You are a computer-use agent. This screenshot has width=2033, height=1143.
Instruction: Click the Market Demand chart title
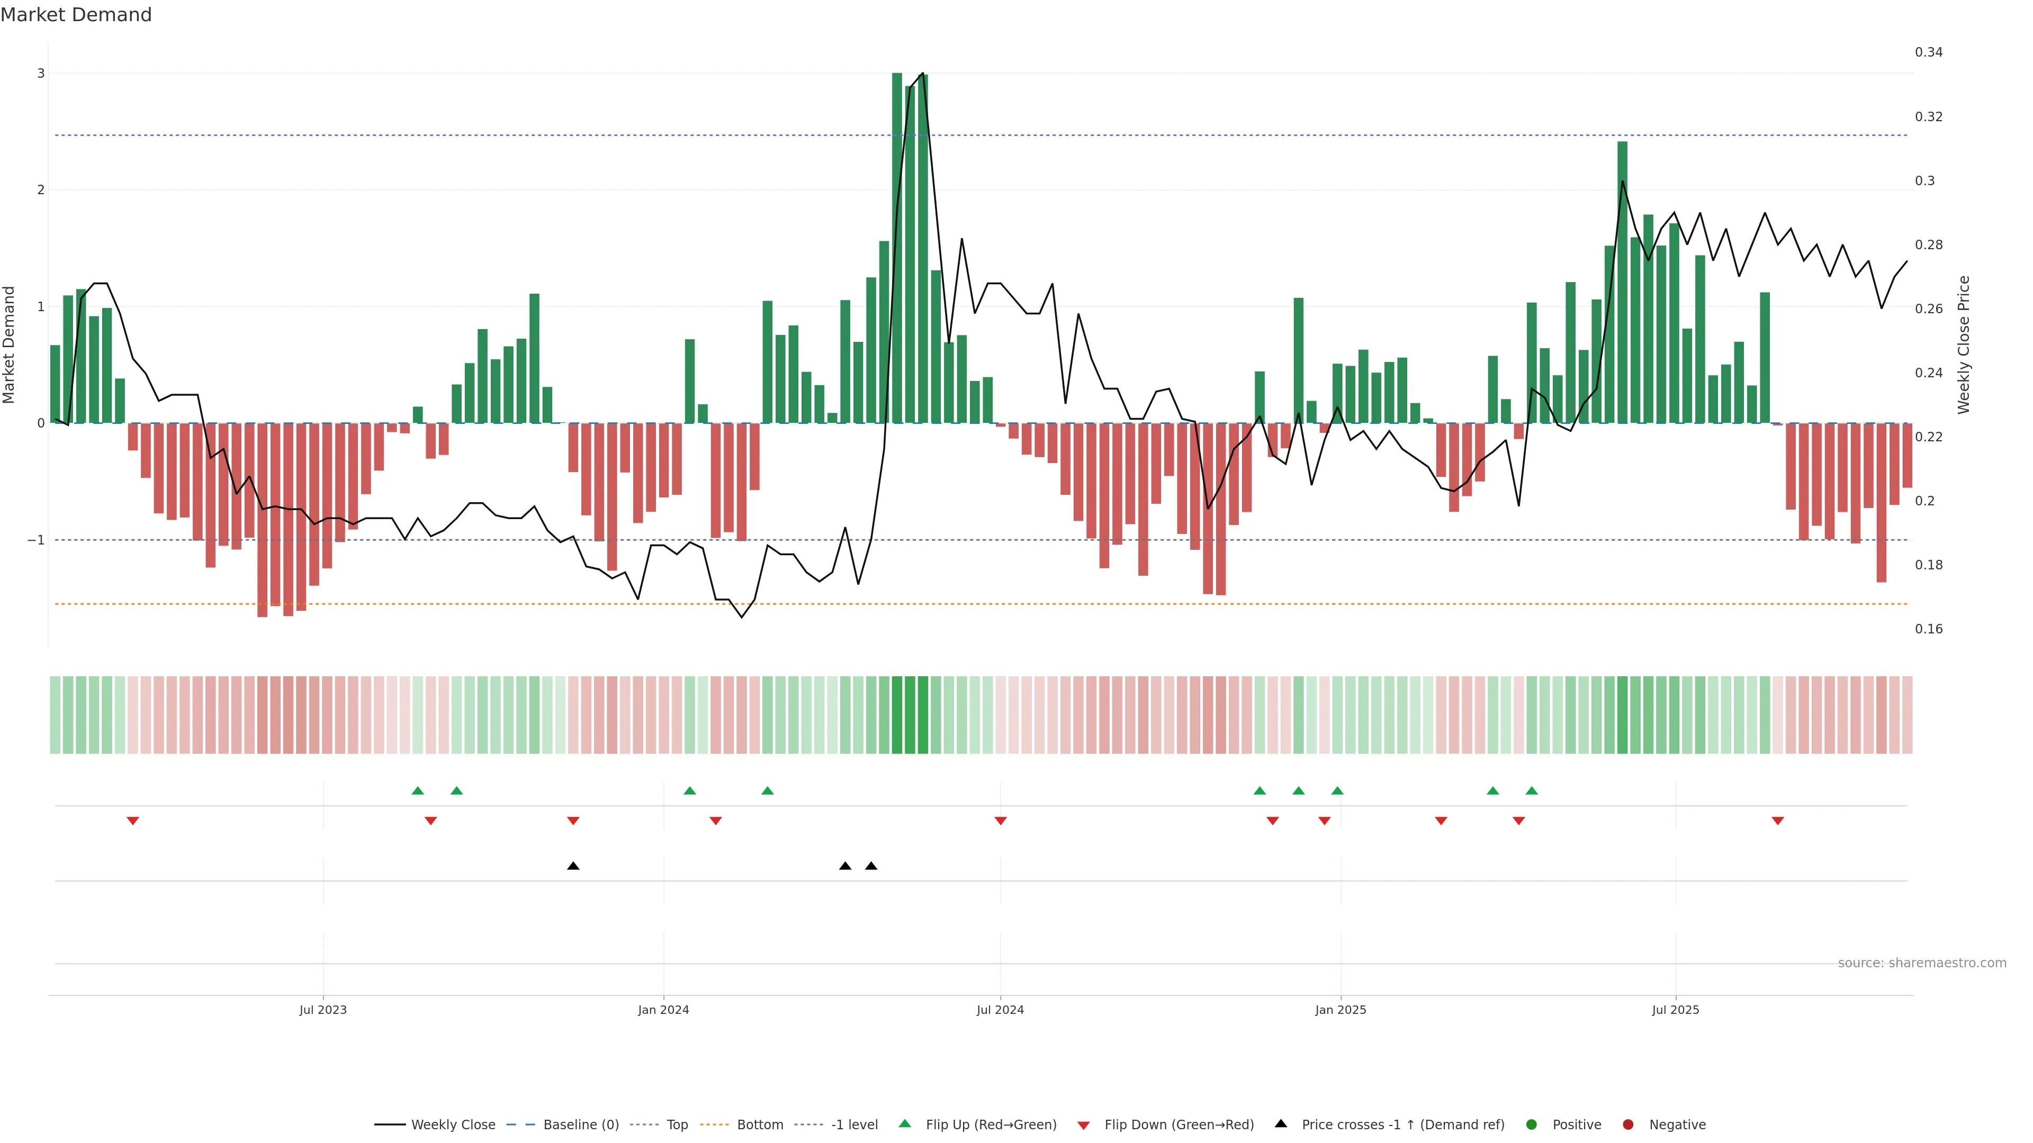(x=76, y=15)
